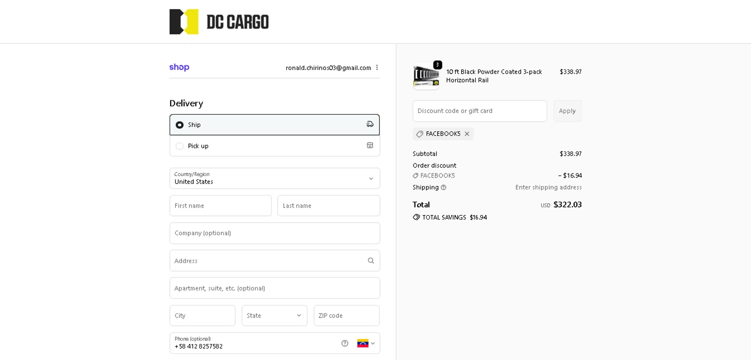Click the Total Savings tag icon
Viewport: 751px width, 360px height.
416,217
